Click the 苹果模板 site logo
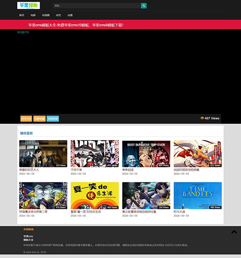This screenshot has height=258, width=241. 28,5
